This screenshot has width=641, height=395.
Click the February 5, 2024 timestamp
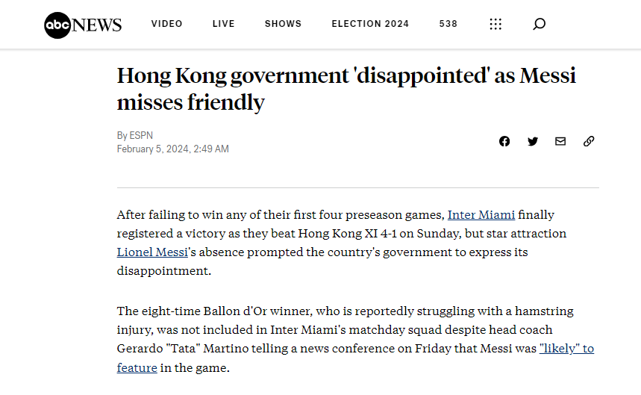tap(172, 149)
